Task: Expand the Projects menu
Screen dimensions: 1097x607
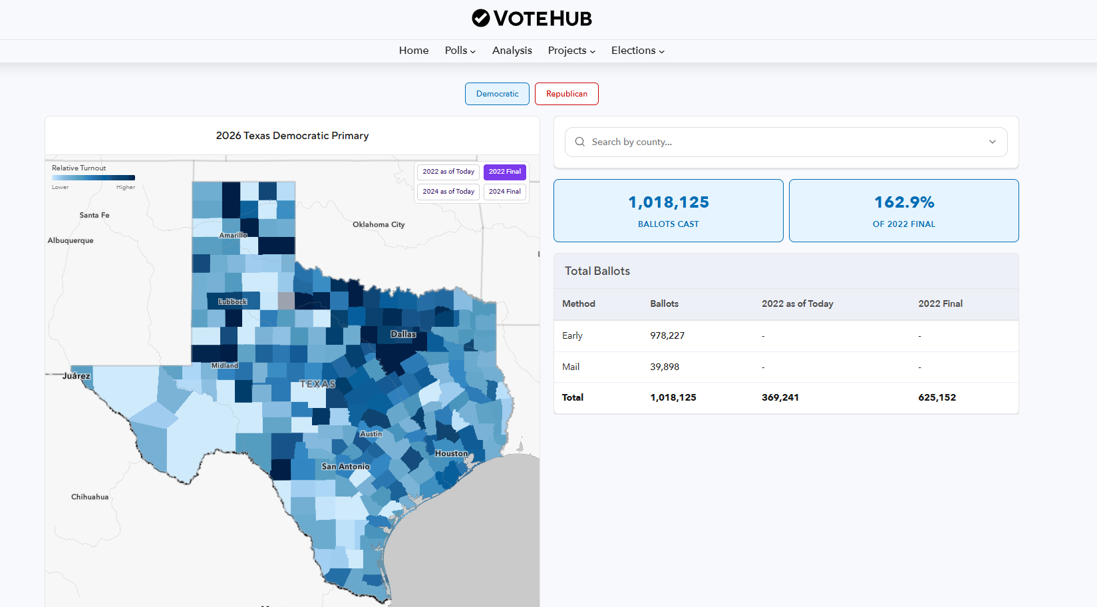Action: coord(571,51)
